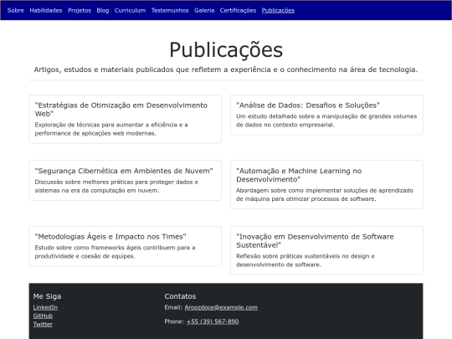Screen dimensions: 452x339
Task: Select "Segurança Cibernética em Ambientes de Nuvem" title
Action: pyautogui.click(x=124, y=171)
